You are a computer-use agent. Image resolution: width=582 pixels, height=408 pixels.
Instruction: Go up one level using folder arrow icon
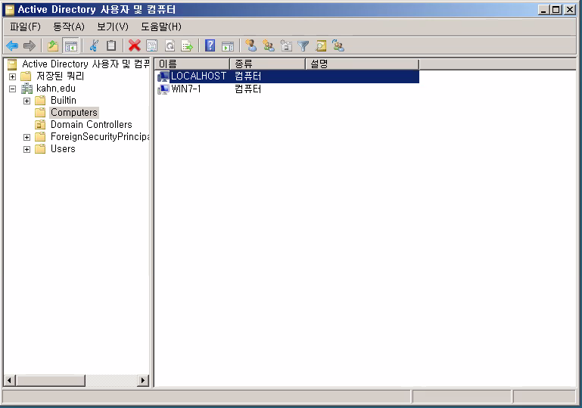[x=53, y=46]
